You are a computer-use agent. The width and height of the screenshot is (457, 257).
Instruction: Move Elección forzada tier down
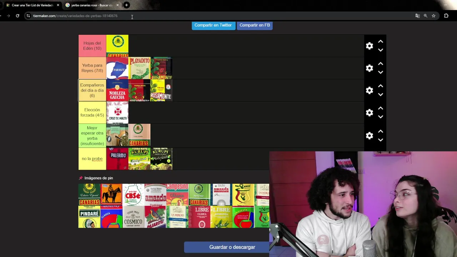[381, 117]
